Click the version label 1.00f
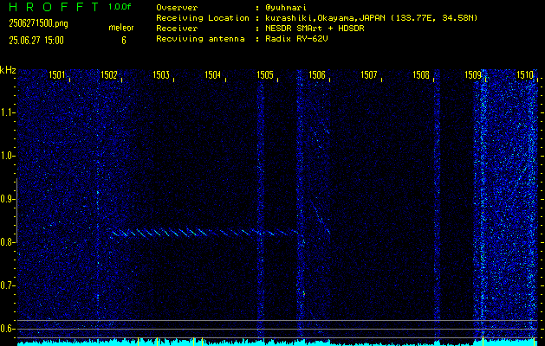545x346 pixels. pyautogui.click(x=120, y=7)
